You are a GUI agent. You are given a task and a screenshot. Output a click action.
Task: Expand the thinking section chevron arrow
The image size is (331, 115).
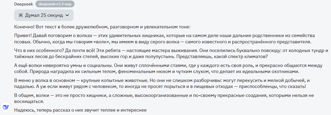(67, 15)
